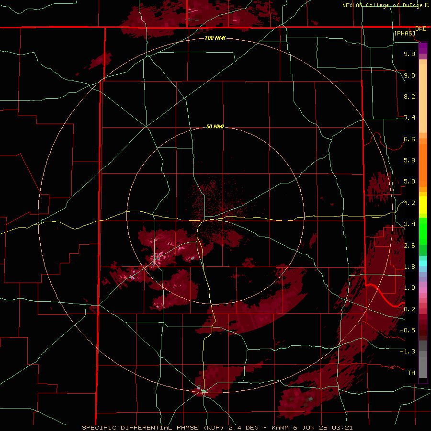Click the pink band of the color bar
Screen dimensions: 431x431
click(x=423, y=290)
